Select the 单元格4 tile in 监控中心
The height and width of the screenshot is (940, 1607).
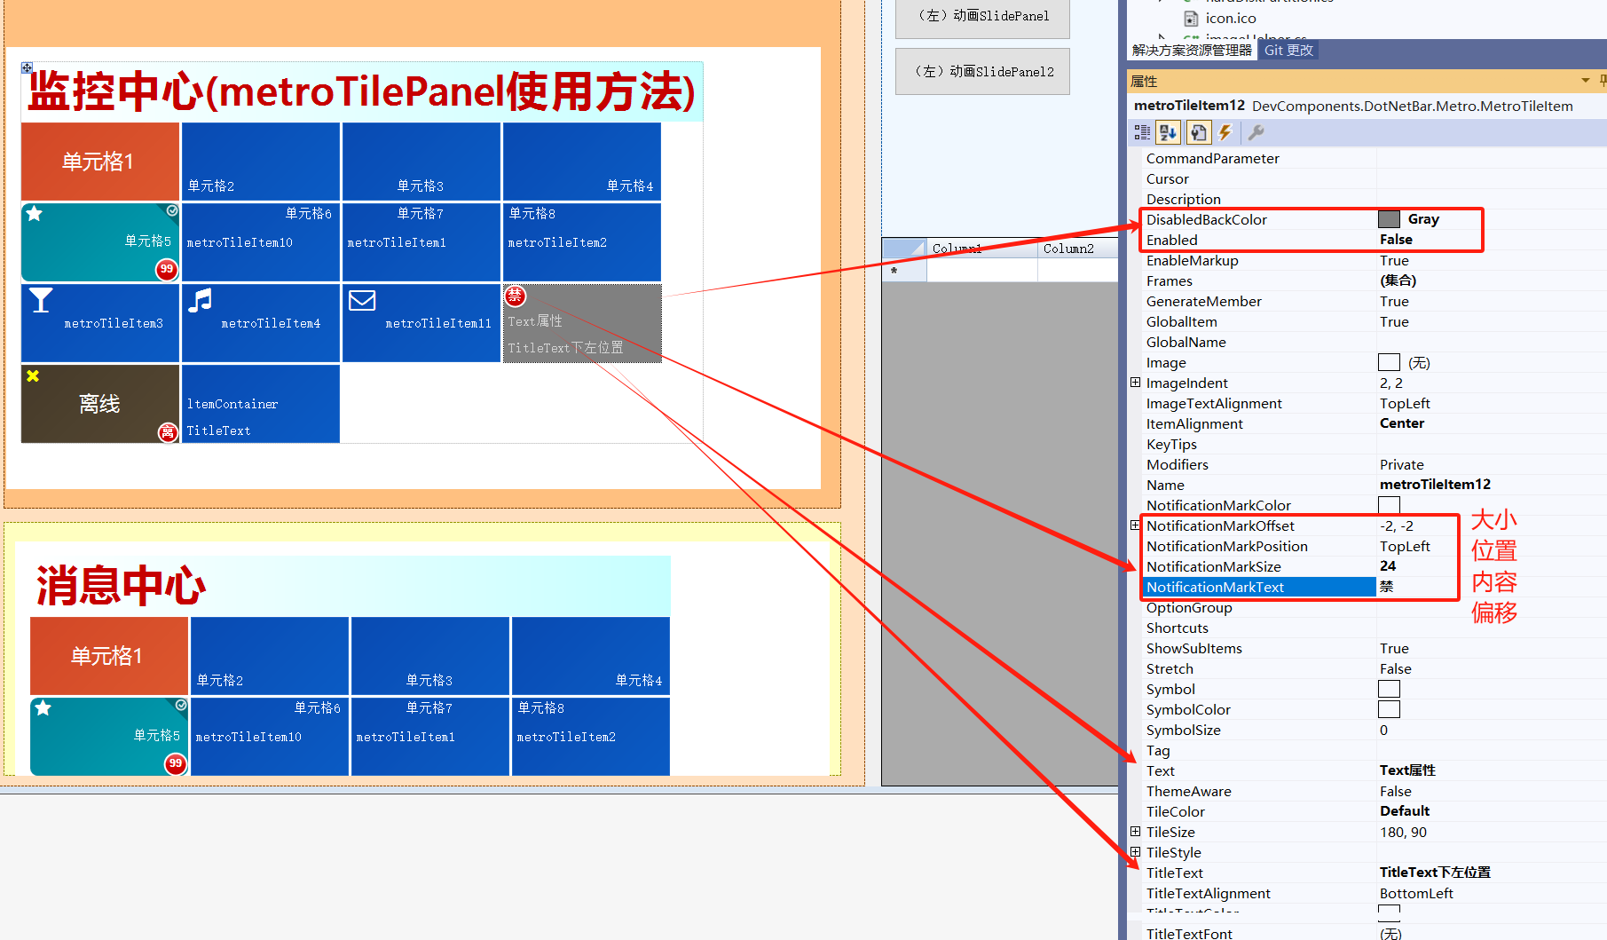[x=582, y=162]
